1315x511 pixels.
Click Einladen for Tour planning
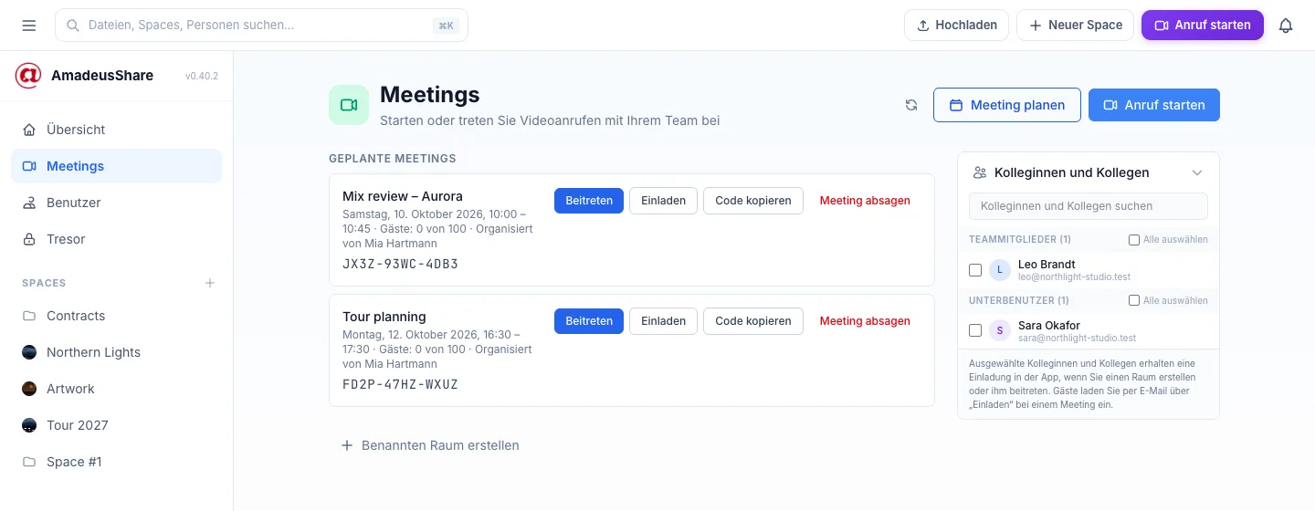point(663,321)
